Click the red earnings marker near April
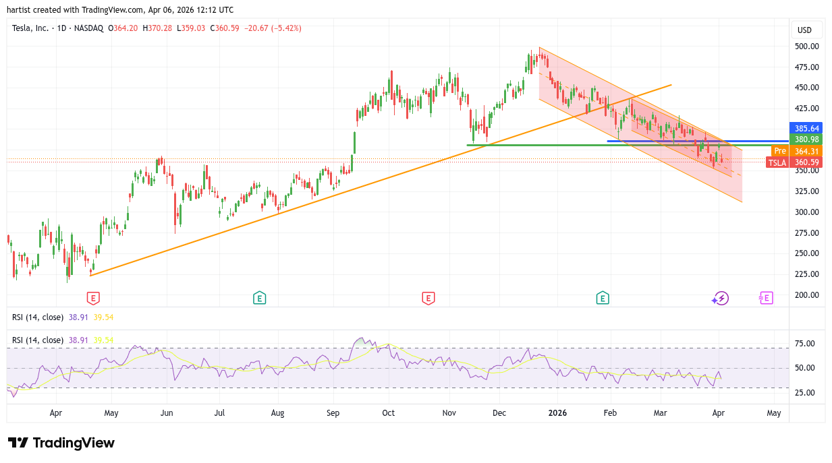 (x=93, y=298)
